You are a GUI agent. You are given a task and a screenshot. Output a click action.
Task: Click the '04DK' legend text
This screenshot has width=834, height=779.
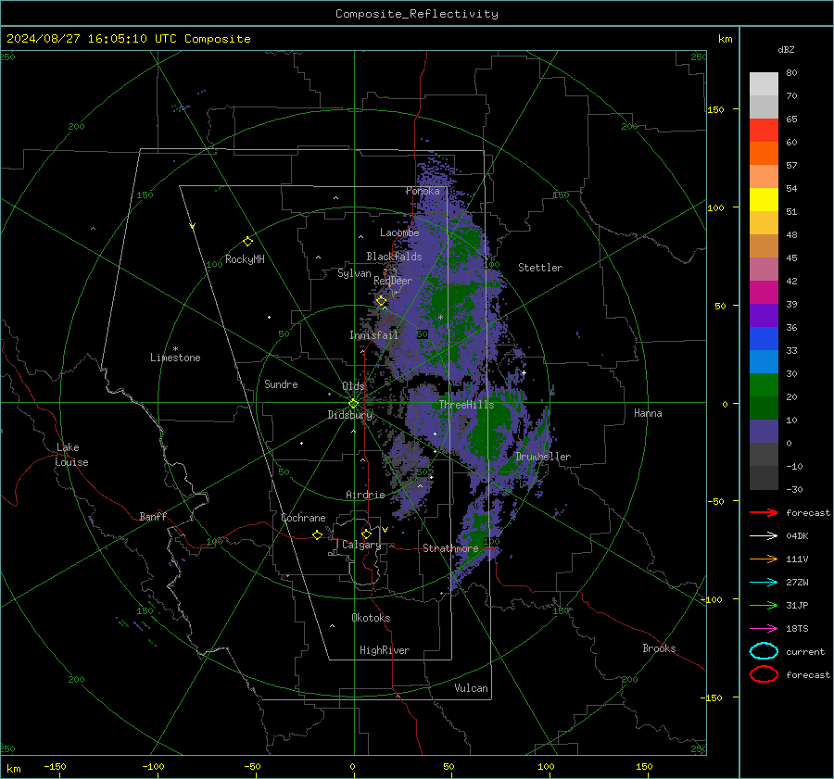click(797, 536)
